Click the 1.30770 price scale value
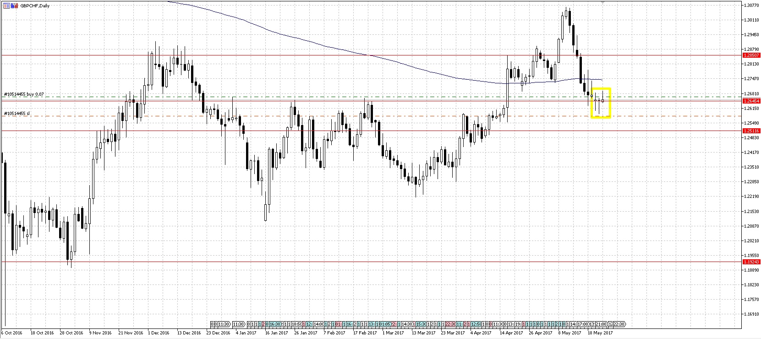 coord(751,5)
